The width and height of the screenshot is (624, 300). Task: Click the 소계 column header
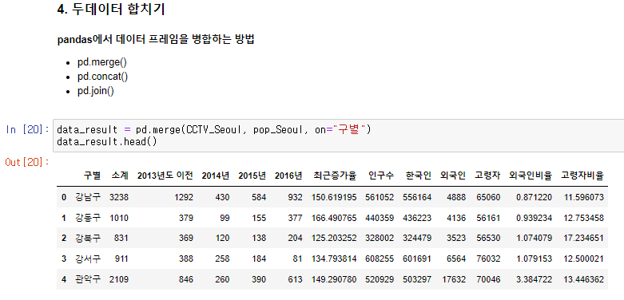[120, 176]
